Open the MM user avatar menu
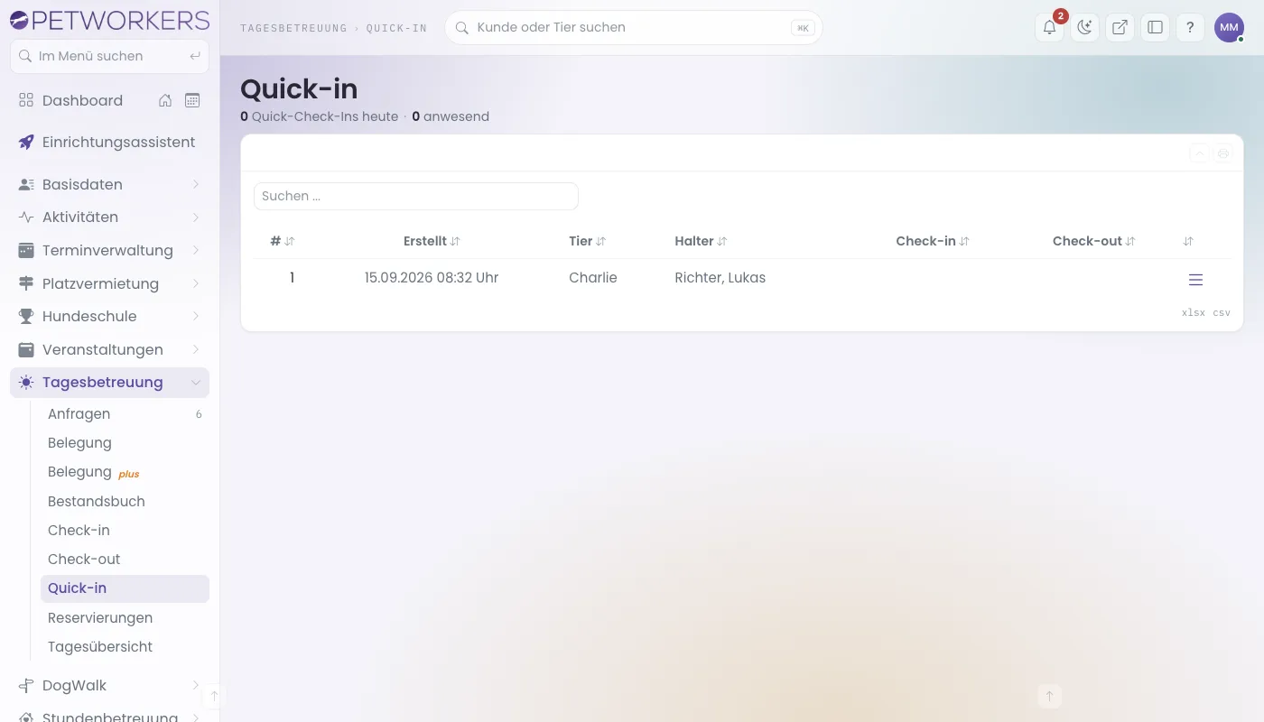Viewport: 1264px width, 722px height. click(x=1229, y=27)
